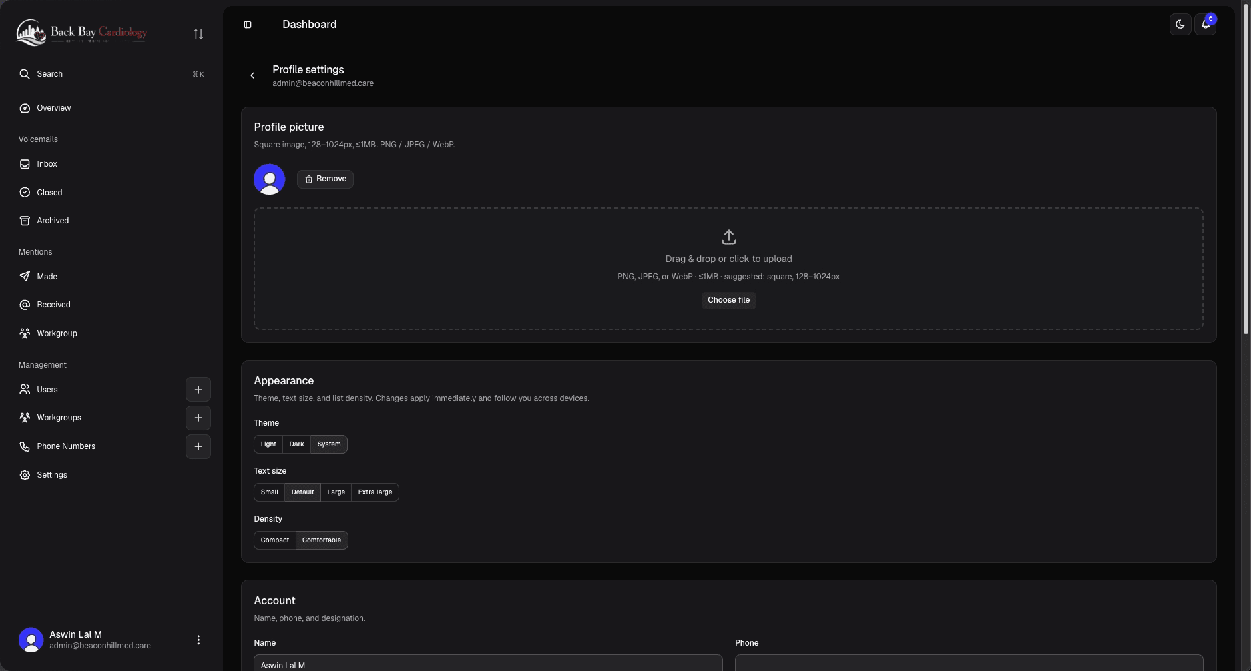Open mentions Received
The height and width of the screenshot is (671, 1251).
[111, 305]
